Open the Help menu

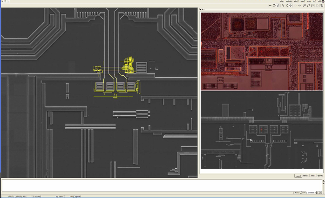(x=282, y=1)
